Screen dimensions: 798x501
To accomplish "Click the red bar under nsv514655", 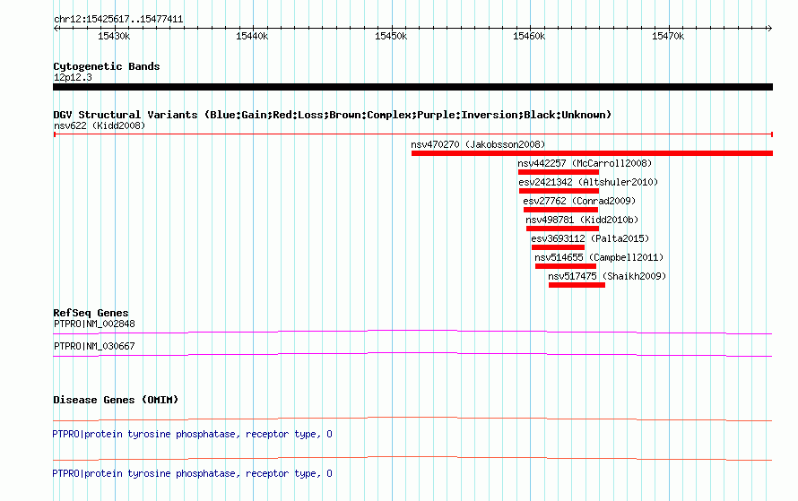I will (x=566, y=266).
